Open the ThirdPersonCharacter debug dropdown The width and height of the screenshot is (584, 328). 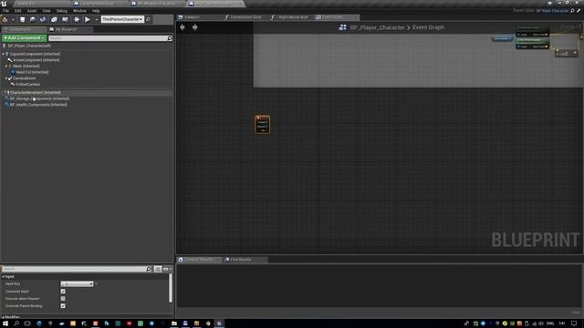[x=122, y=19]
